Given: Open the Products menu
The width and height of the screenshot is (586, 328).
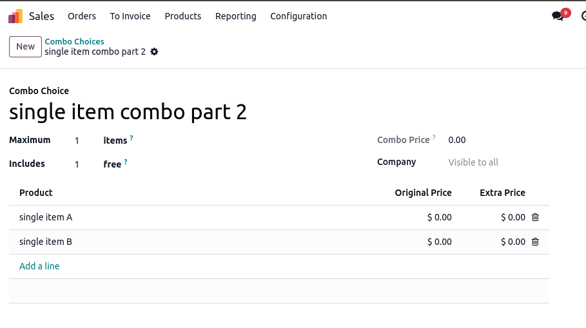Looking at the screenshot, I should click(183, 16).
